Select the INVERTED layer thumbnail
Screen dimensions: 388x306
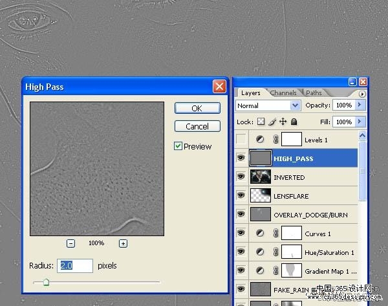pyautogui.click(x=261, y=177)
